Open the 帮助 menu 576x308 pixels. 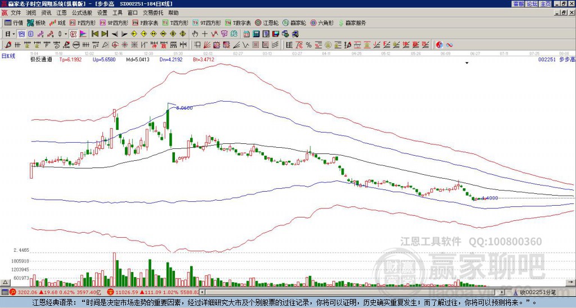173,13
